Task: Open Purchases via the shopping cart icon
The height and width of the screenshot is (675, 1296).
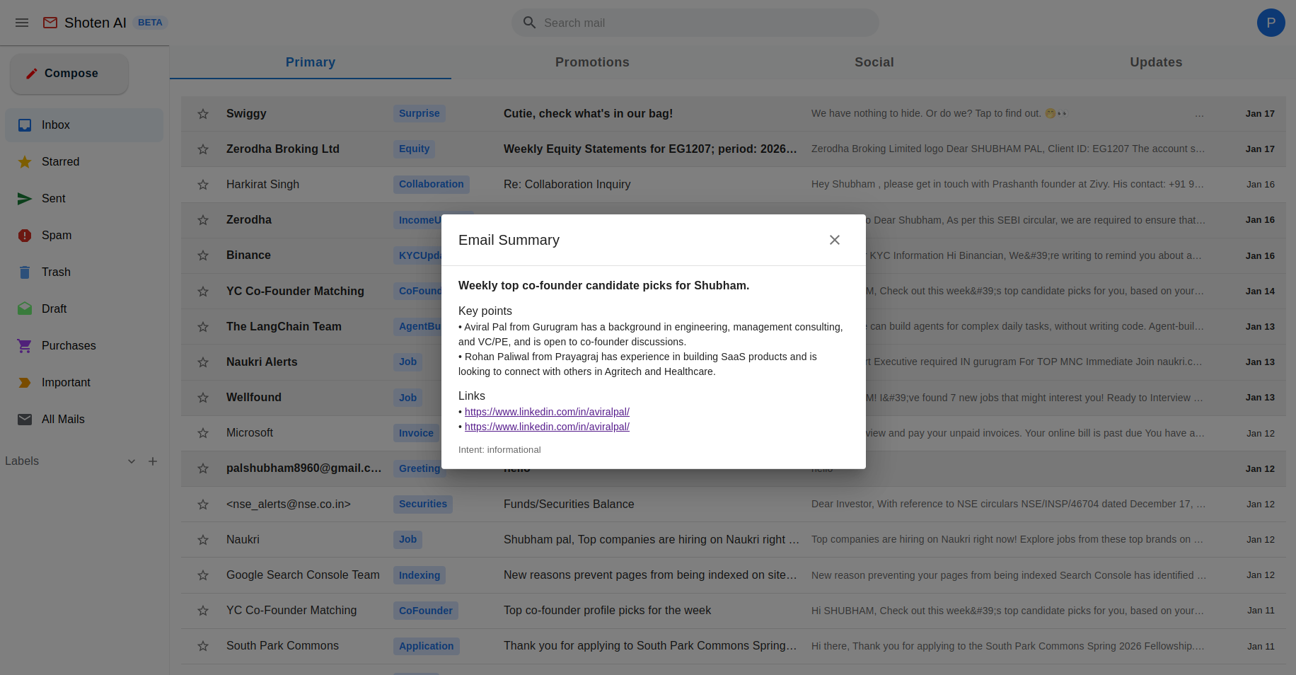Action: pos(24,345)
